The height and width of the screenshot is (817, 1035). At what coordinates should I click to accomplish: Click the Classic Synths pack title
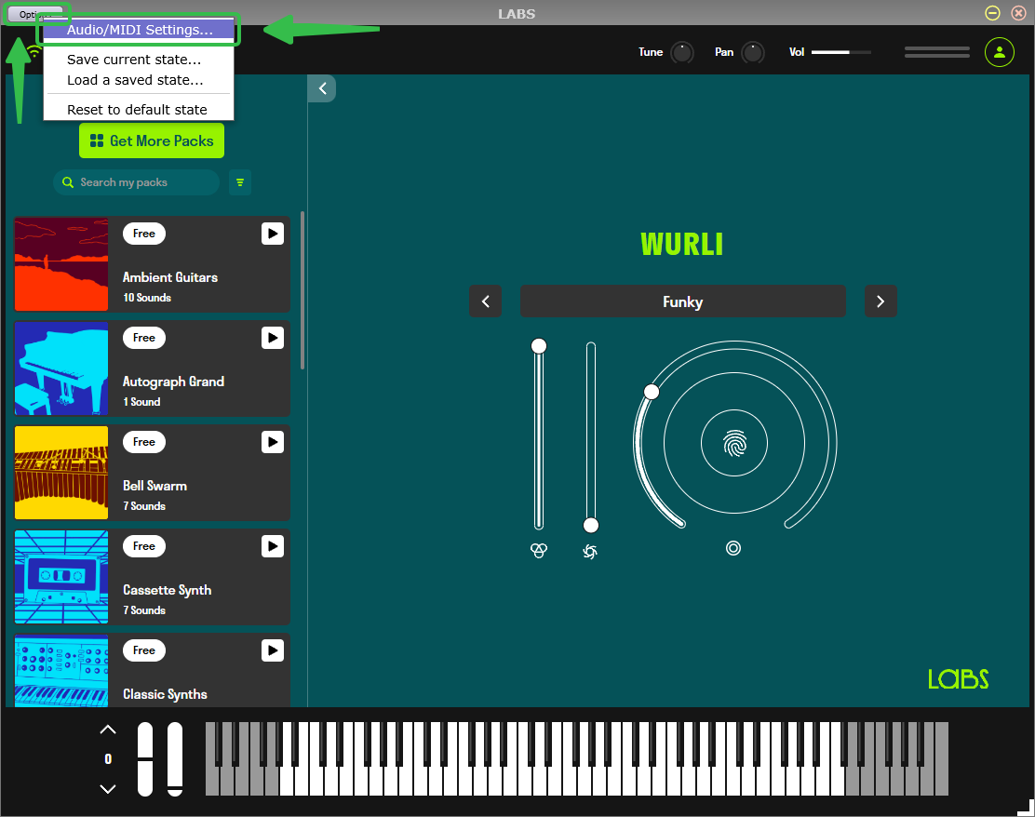[x=165, y=694]
